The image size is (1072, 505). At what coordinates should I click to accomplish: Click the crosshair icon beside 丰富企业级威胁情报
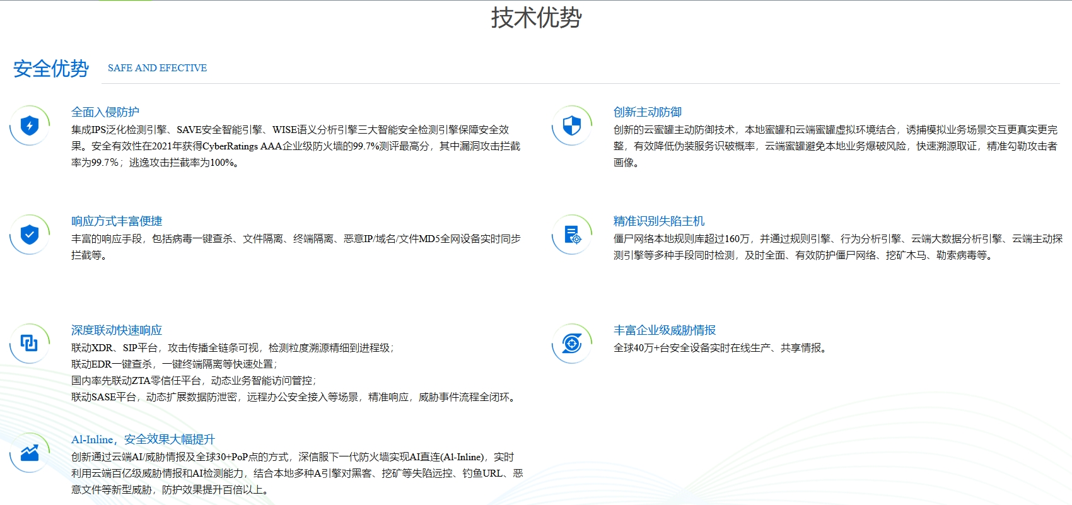point(572,344)
